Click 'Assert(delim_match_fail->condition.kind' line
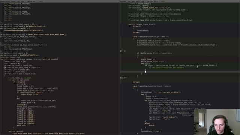This screenshot has height=135, width=240. click(x=177, y=45)
